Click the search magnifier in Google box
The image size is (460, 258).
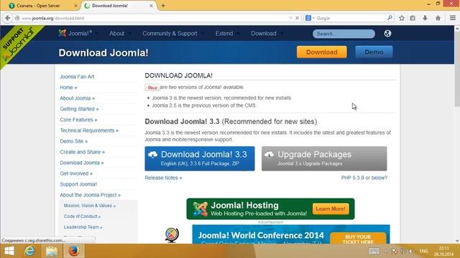coord(390,18)
